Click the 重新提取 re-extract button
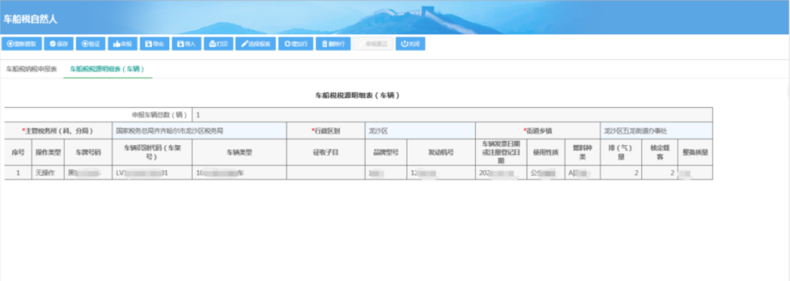 pos(22,44)
